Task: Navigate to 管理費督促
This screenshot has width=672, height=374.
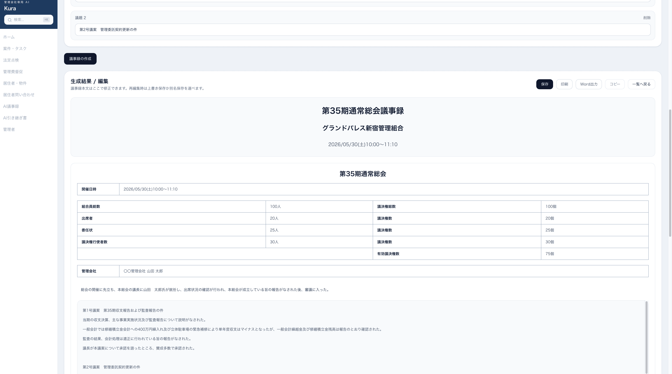Action: pos(13,72)
